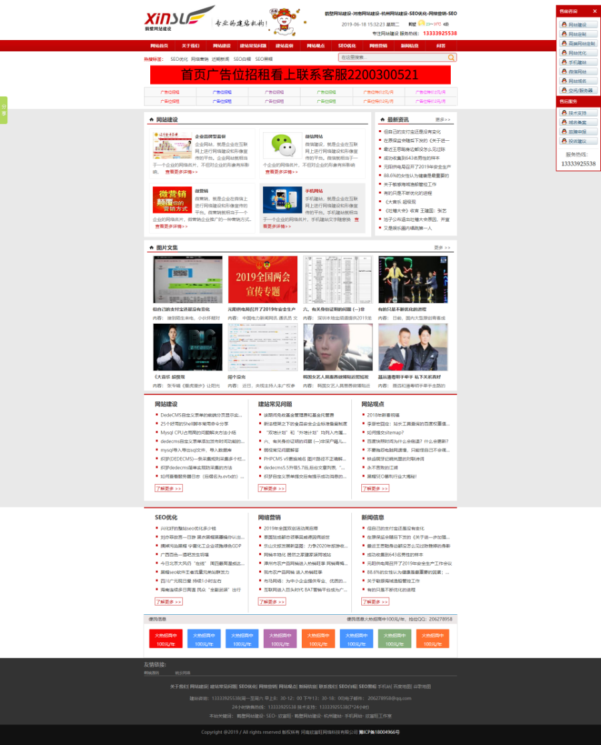Open QQ chat for 域名备案

578,122
